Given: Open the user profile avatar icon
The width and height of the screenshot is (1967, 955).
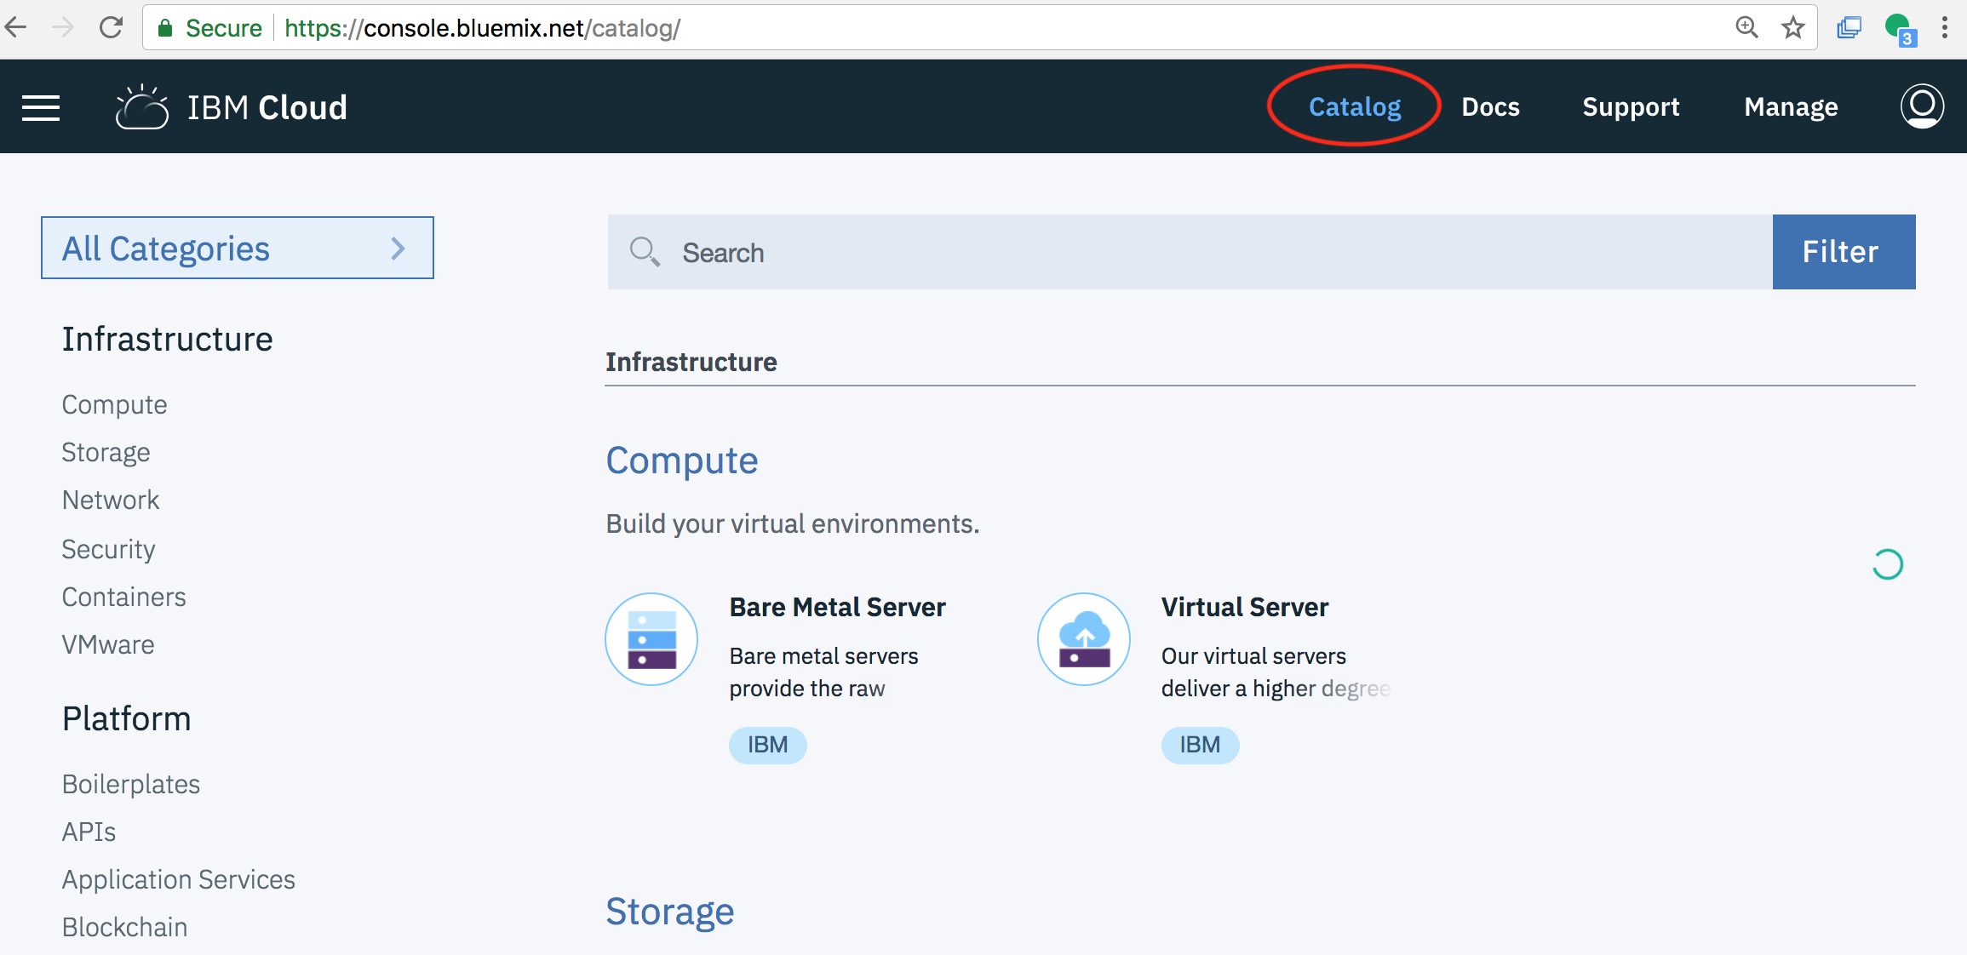Looking at the screenshot, I should pos(1922,106).
